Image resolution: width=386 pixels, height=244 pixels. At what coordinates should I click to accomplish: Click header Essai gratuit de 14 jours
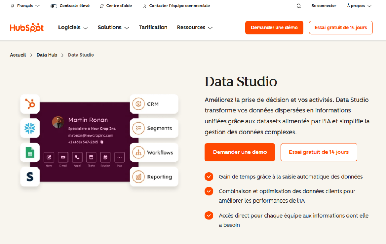coord(341,28)
